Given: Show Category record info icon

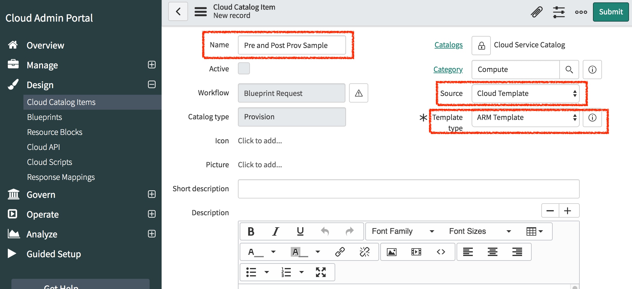Looking at the screenshot, I should click(592, 70).
